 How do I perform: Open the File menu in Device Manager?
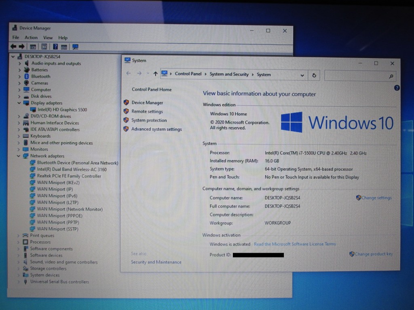16,38
